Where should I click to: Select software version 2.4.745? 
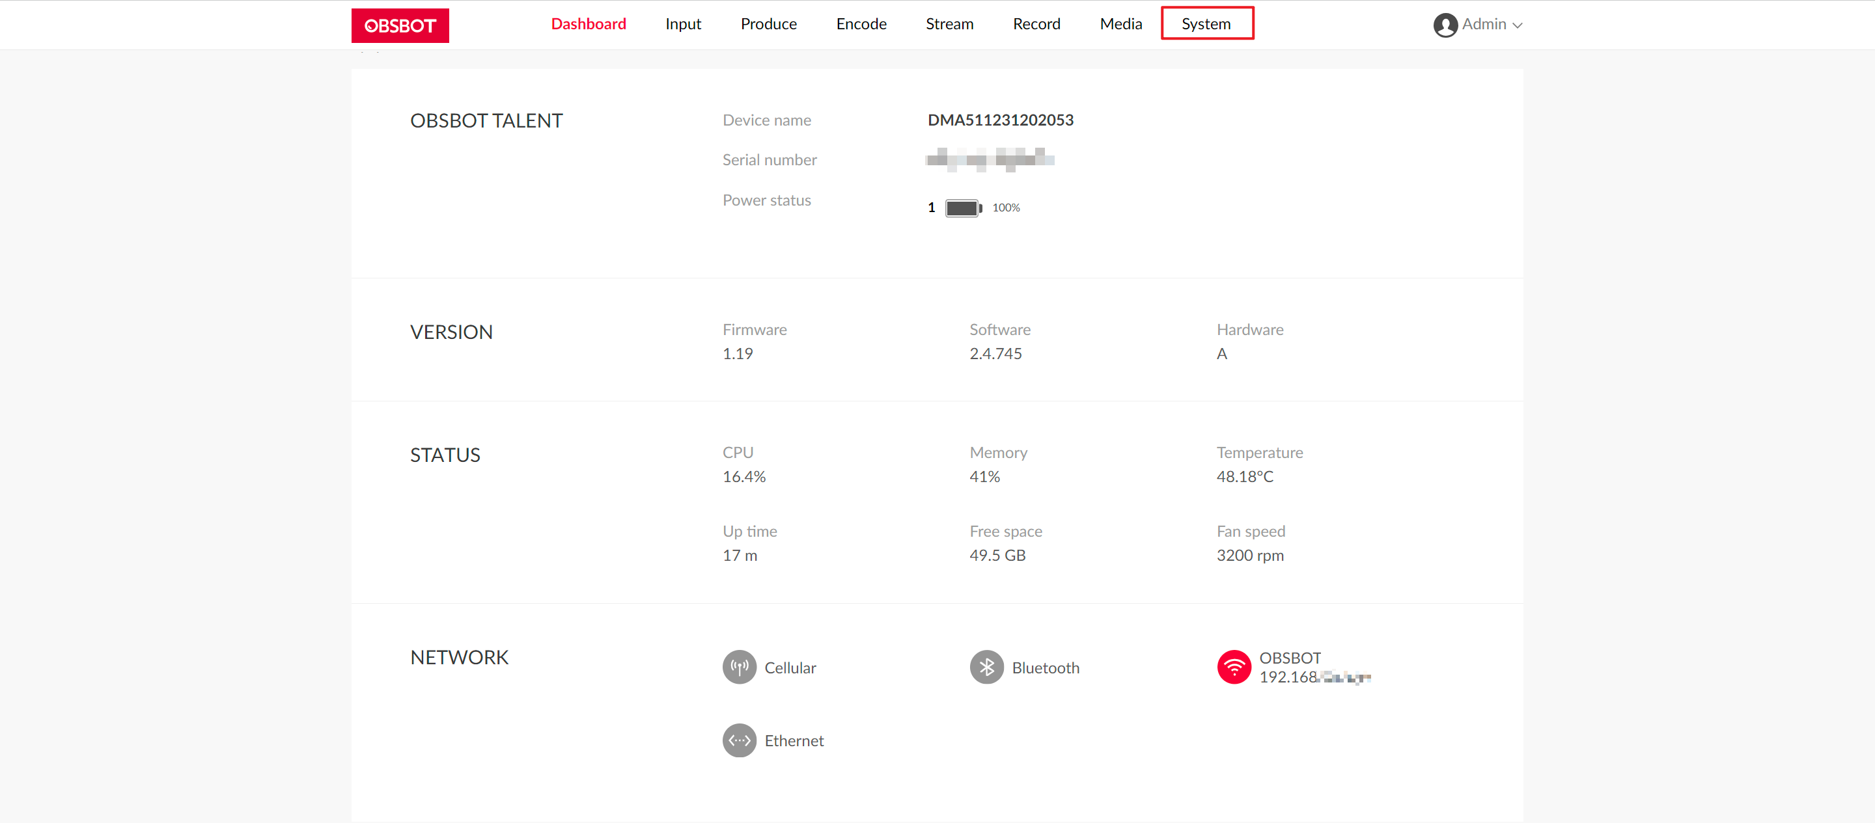coord(995,354)
